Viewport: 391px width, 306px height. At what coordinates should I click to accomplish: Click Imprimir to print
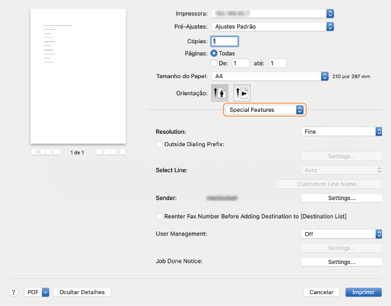point(364,292)
